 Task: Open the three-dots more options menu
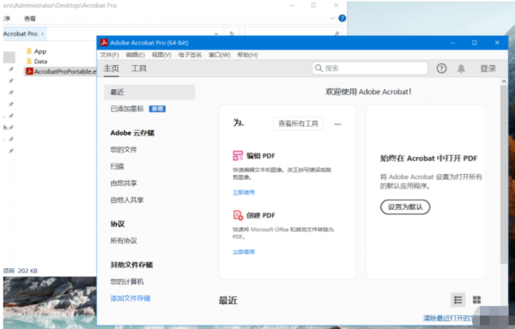tap(337, 124)
